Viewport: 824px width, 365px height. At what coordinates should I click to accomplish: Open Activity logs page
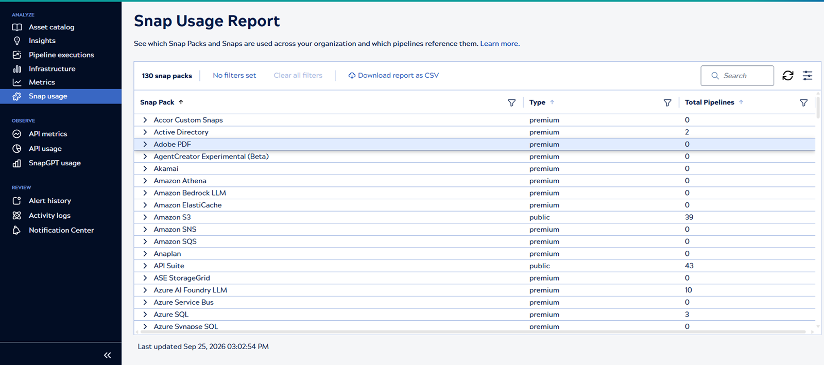coord(49,216)
